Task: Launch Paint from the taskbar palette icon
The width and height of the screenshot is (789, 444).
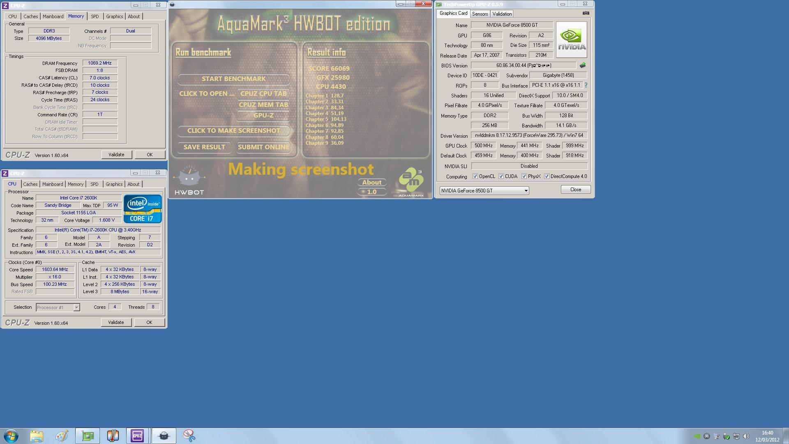Action: (62, 436)
